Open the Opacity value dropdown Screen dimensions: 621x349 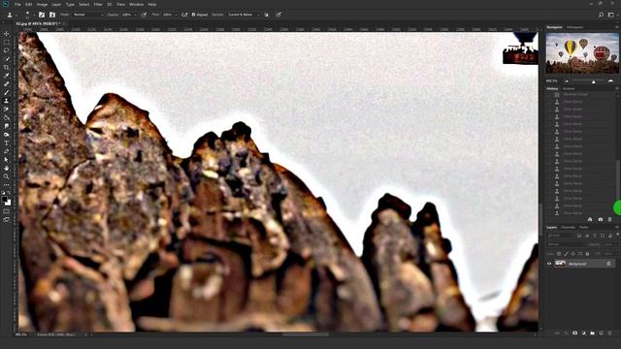(x=136, y=15)
